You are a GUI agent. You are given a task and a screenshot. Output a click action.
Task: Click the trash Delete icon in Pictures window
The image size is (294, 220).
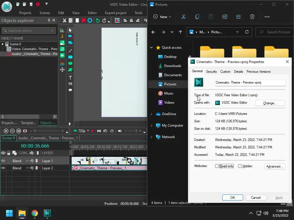(252, 17)
